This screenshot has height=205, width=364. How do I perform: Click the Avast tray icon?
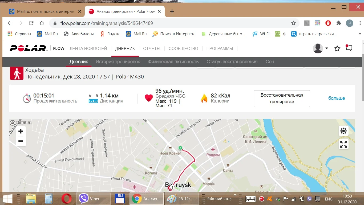(x=270, y=199)
